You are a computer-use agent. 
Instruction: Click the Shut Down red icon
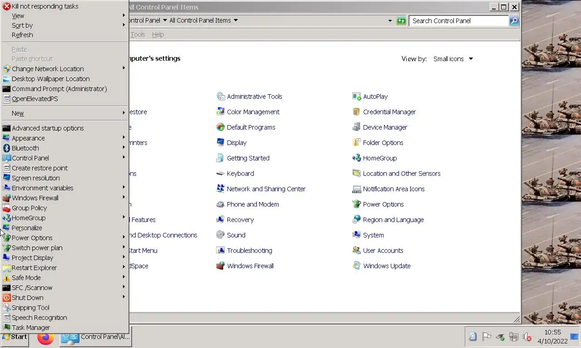coord(6,298)
